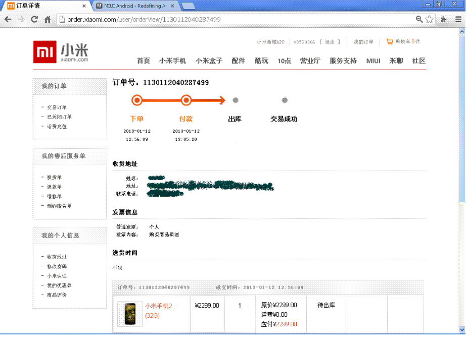This screenshot has width=466, height=349.
Task: Close the MIUI Android tab
Action: 172,6
